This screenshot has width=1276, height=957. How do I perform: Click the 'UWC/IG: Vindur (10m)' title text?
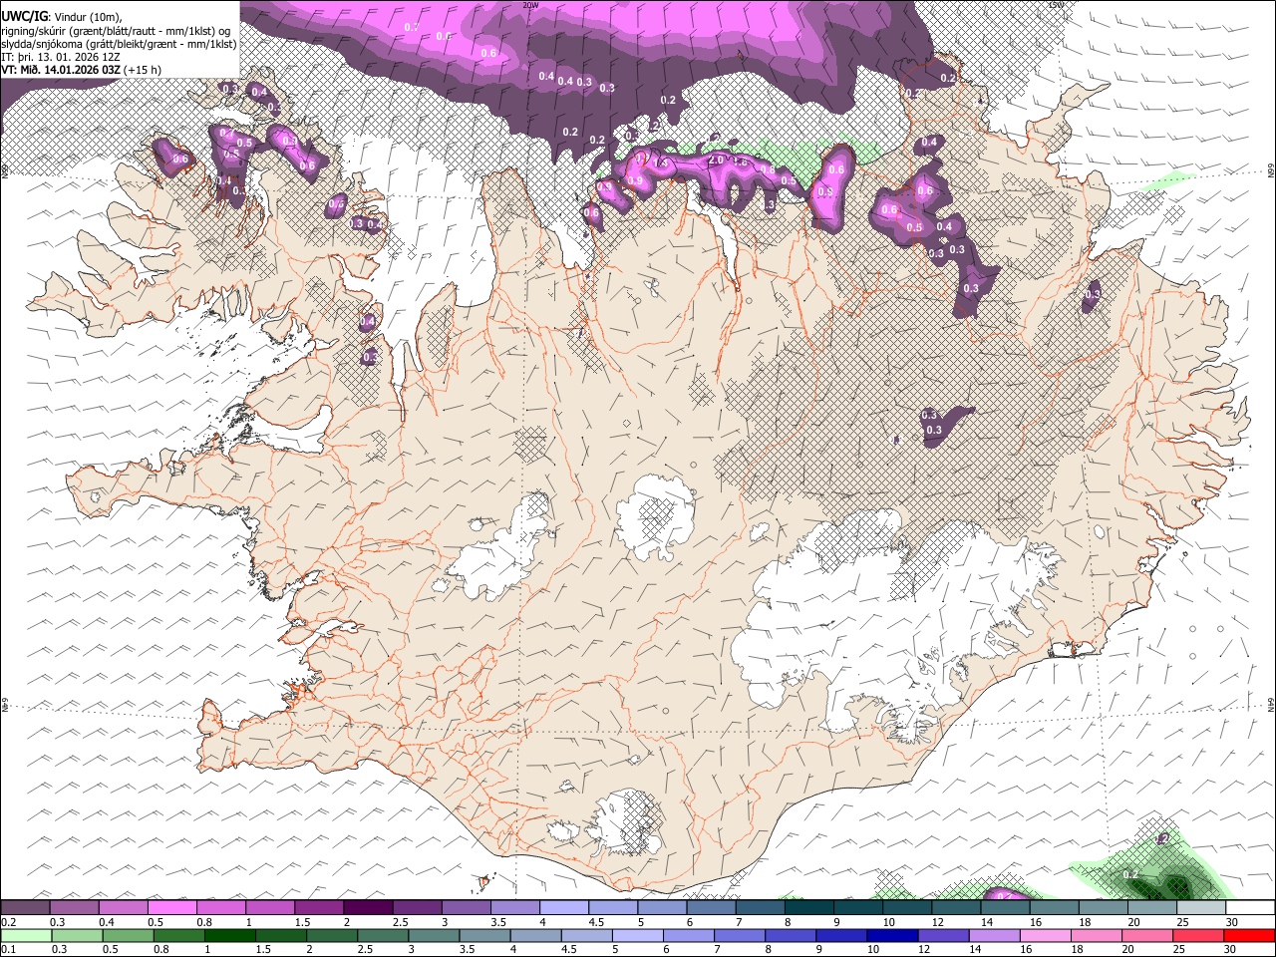[x=60, y=17]
